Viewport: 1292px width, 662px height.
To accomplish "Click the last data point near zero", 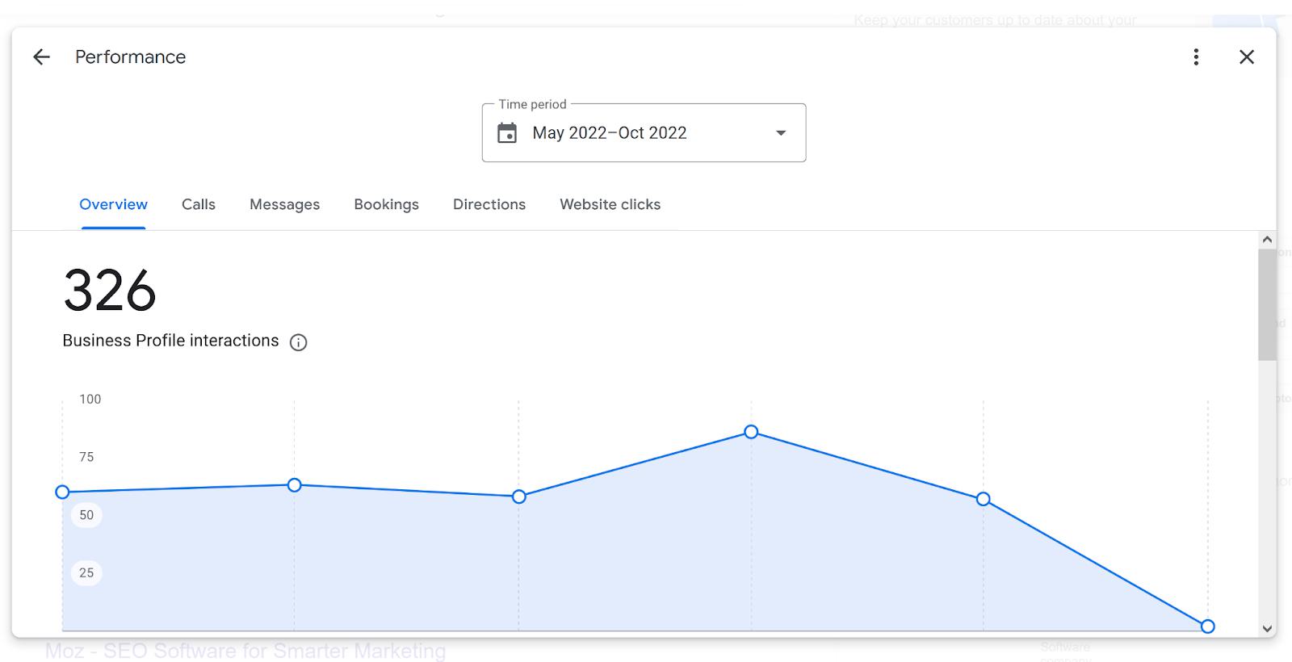I will click(1207, 626).
